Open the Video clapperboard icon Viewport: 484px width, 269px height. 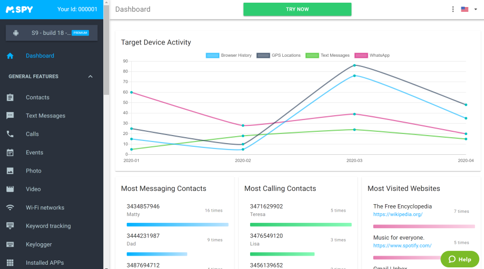10,189
